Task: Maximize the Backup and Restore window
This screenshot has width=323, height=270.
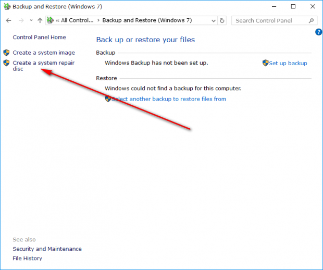Action: click(x=293, y=7)
